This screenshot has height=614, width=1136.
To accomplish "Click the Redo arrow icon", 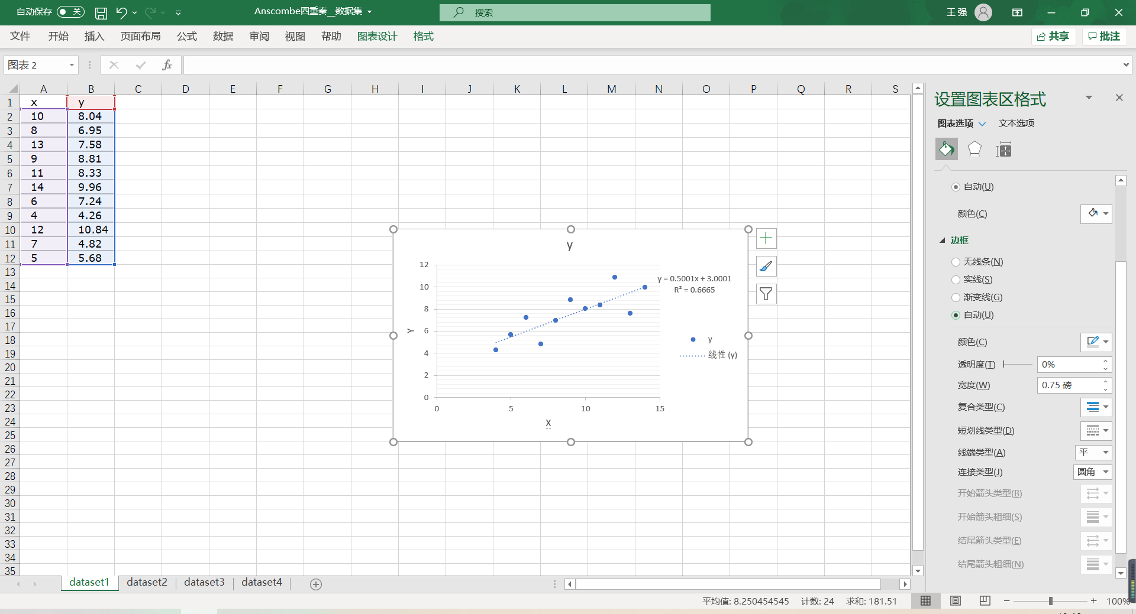I will [150, 12].
